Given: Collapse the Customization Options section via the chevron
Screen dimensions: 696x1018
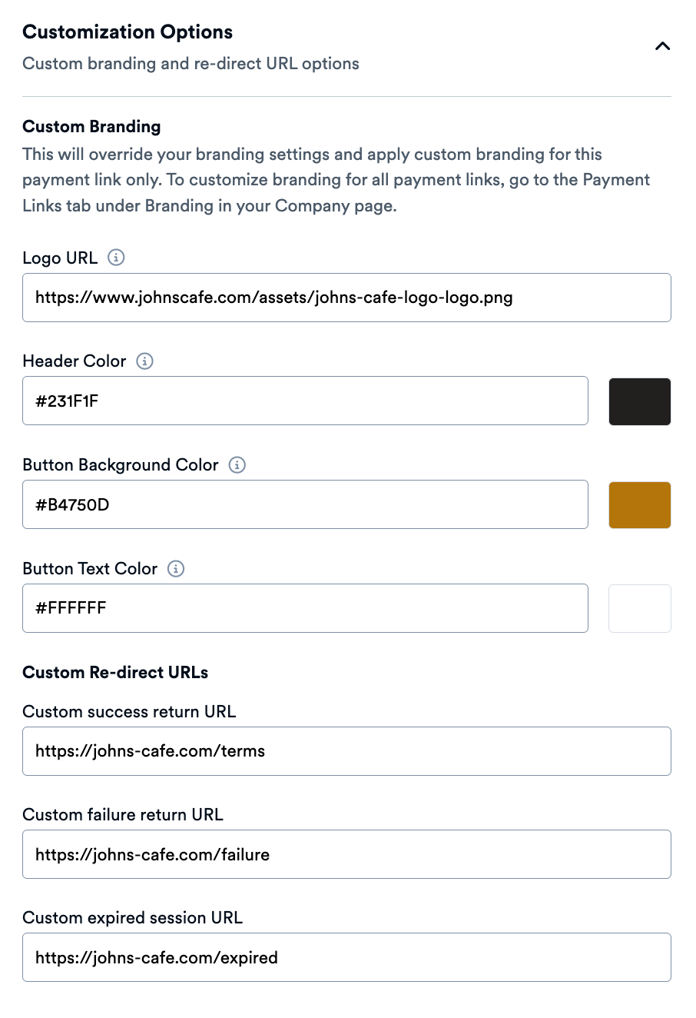Looking at the screenshot, I should pos(662,46).
